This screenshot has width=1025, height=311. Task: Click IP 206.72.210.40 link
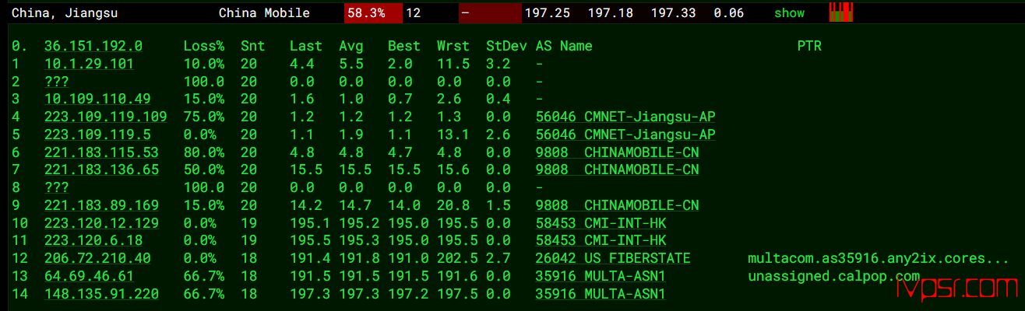pyautogui.click(x=97, y=258)
